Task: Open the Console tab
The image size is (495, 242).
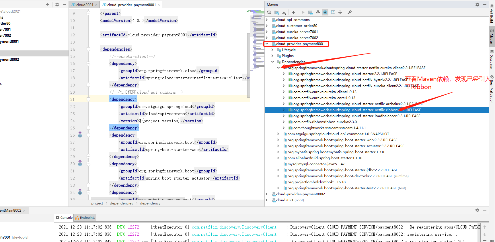Action: click(x=64, y=218)
